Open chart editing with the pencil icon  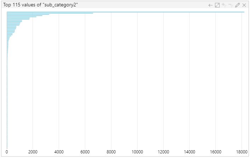[x=237, y=5]
